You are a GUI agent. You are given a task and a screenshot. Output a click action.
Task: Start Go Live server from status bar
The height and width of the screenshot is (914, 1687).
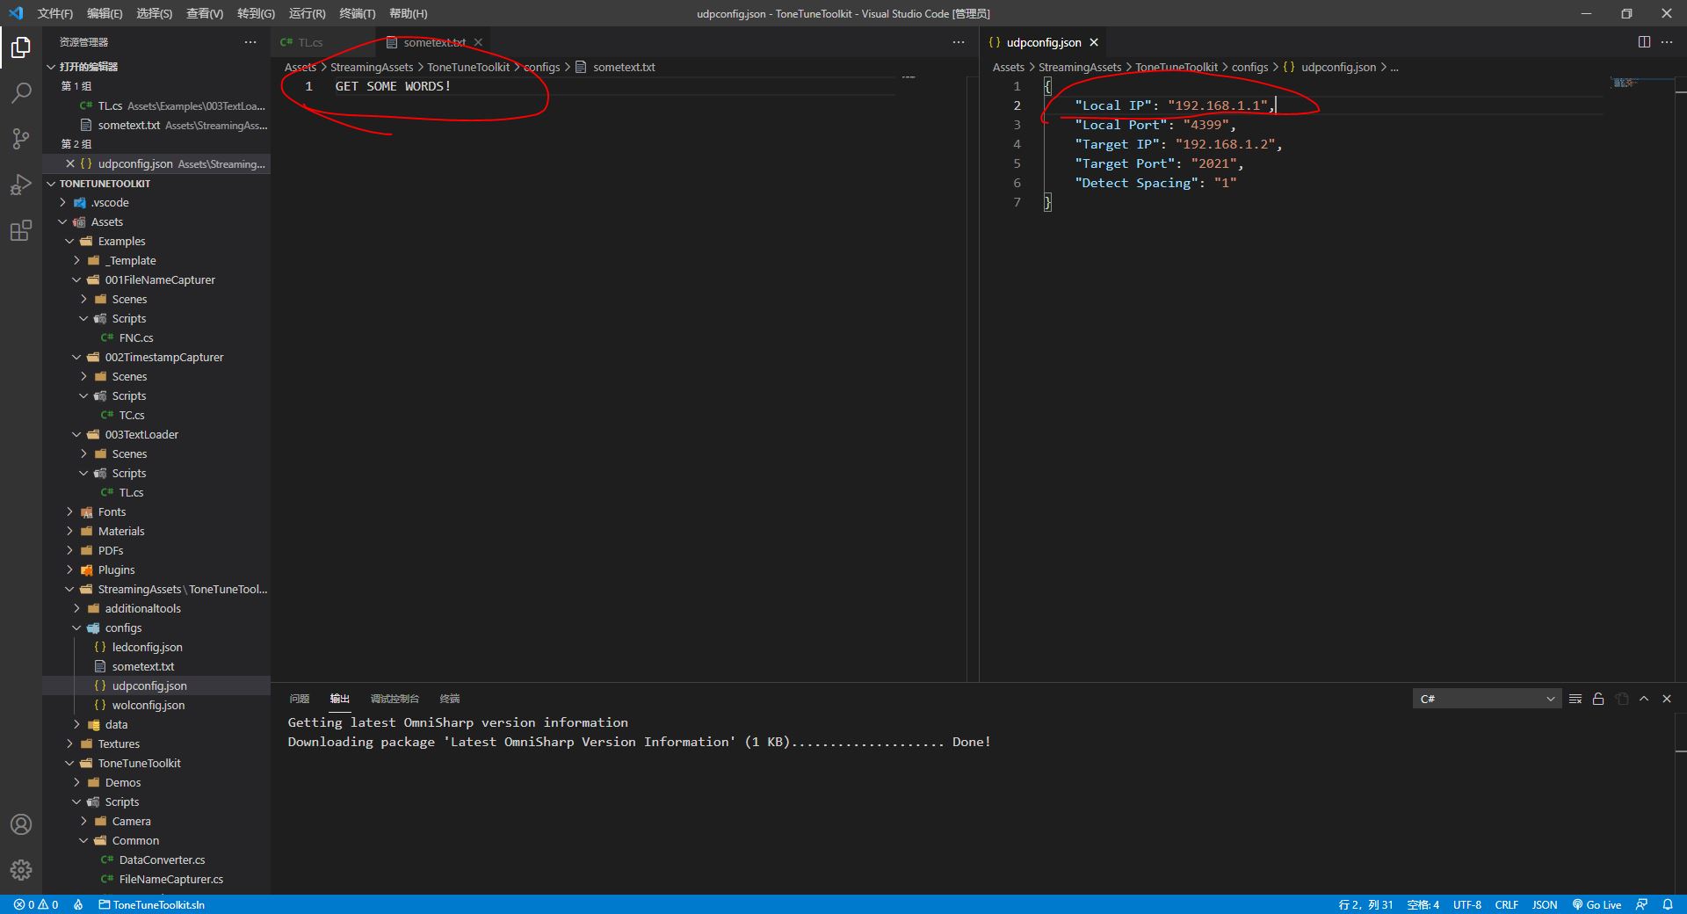[1596, 904]
